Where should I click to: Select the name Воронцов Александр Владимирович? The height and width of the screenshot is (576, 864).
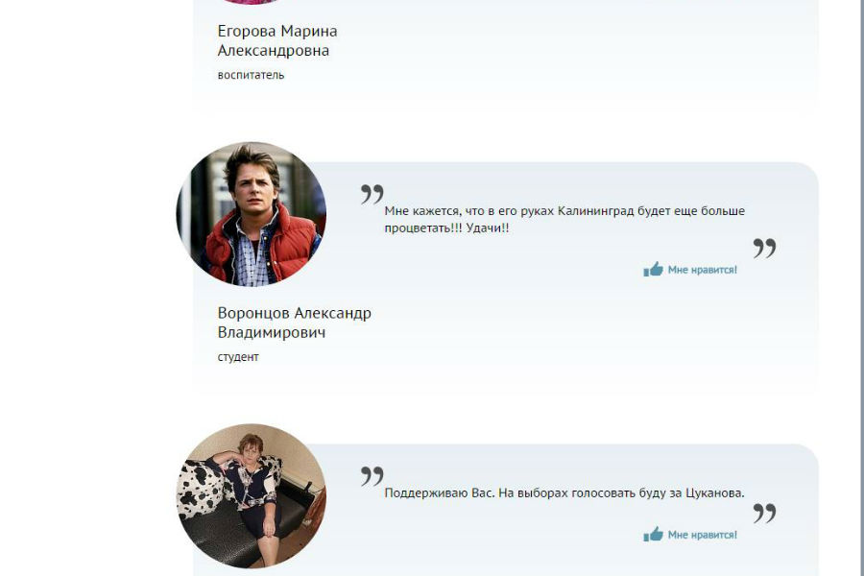294,323
